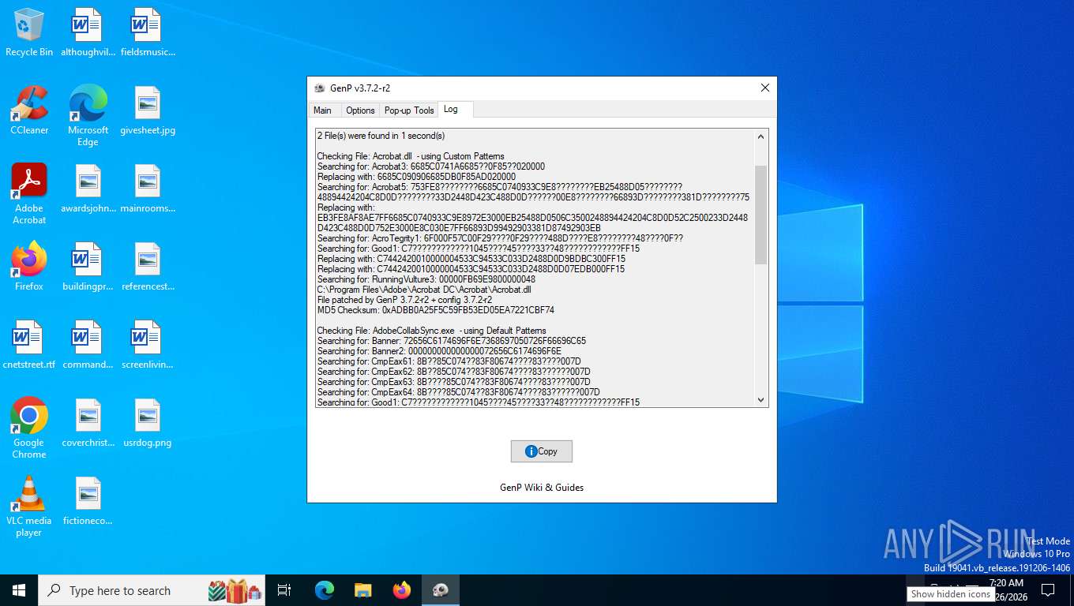The image size is (1074, 606).
Task: Launch VLC media player shortcut
Action: (29, 506)
